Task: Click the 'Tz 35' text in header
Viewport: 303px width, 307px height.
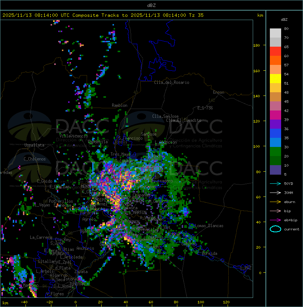Action: 196,15
